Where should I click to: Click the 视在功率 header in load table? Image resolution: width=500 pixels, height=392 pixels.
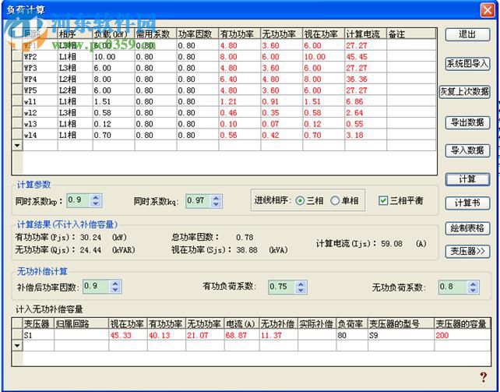click(323, 34)
